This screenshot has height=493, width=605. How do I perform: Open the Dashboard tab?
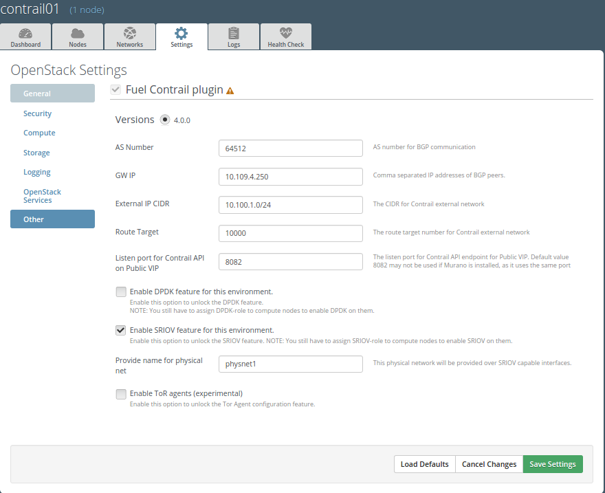click(25, 37)
